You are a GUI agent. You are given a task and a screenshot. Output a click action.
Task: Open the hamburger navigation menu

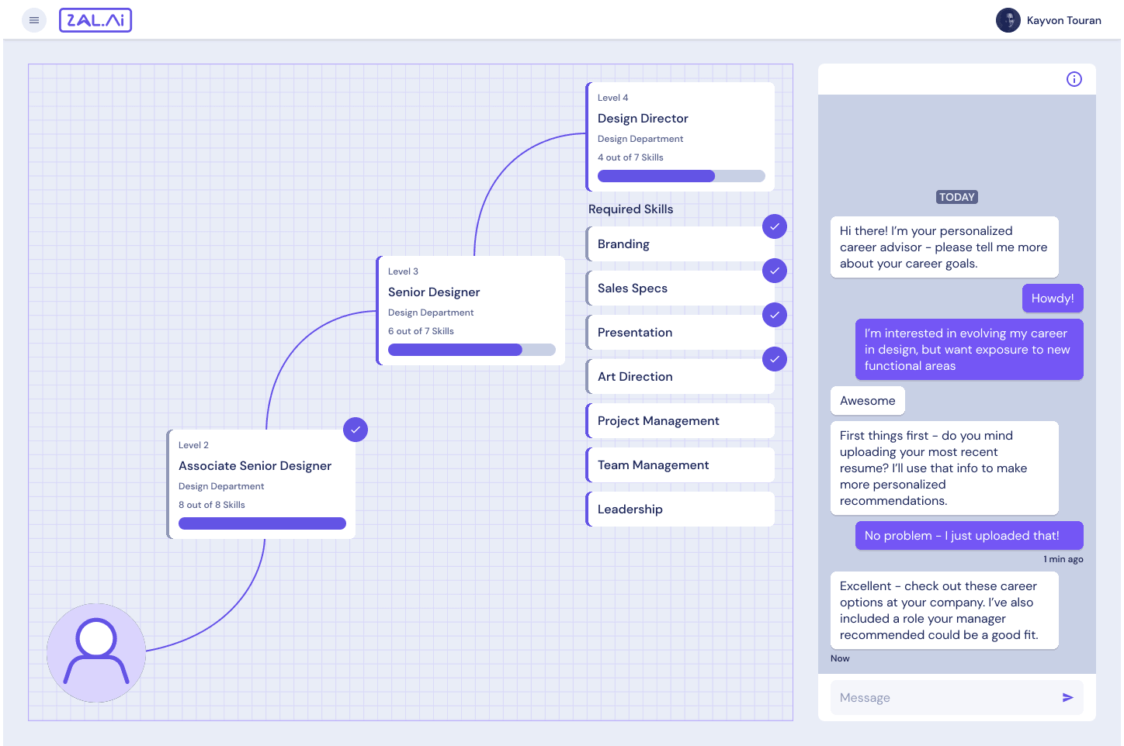[x=33, y=19]
